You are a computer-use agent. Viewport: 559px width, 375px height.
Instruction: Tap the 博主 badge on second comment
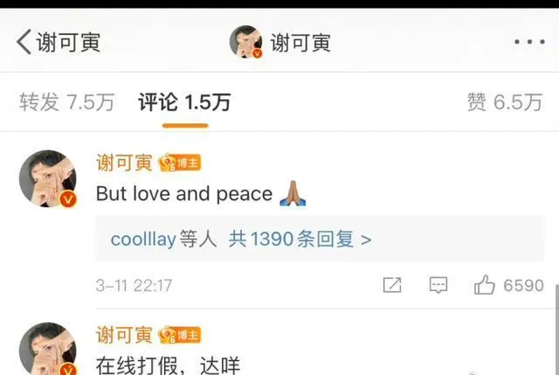180,336
